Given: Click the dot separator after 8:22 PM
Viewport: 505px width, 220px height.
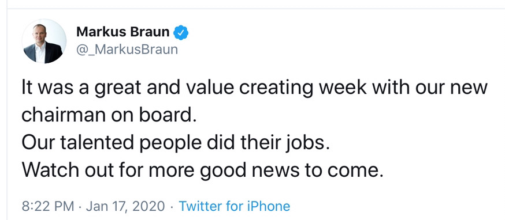Looking at the screenshot, I should click(x=80, y=206).
